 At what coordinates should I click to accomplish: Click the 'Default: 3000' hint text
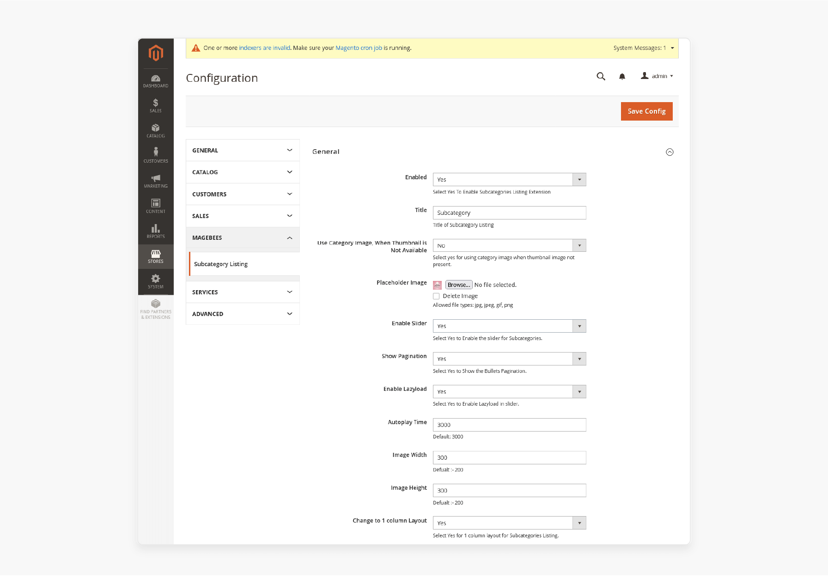448,437
